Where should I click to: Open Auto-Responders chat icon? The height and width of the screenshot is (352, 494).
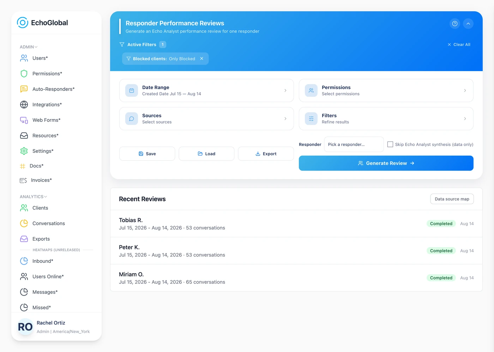click(24, 89)
